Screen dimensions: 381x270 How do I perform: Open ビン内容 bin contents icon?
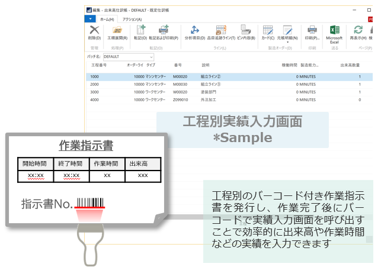point(245,33)
